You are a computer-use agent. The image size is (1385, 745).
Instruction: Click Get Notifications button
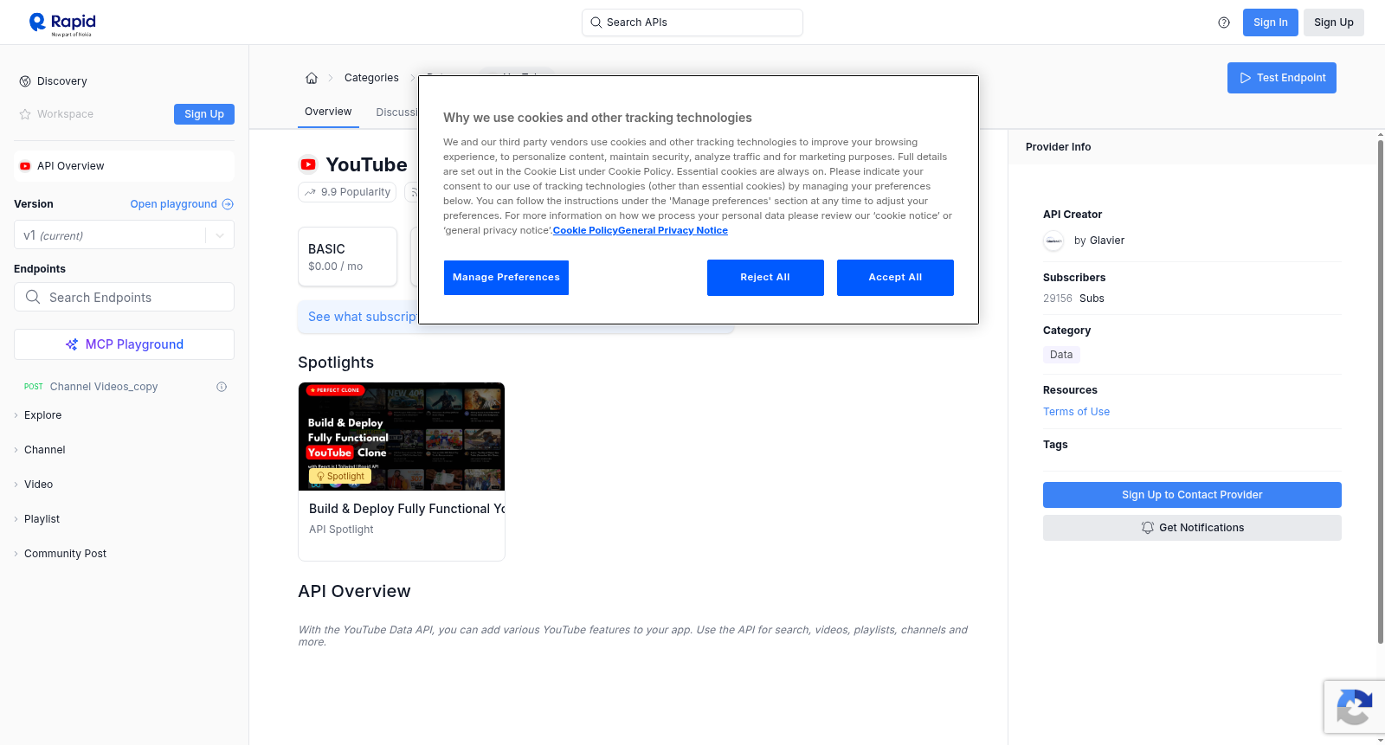pyautogui.click(x=1192, y=528)
